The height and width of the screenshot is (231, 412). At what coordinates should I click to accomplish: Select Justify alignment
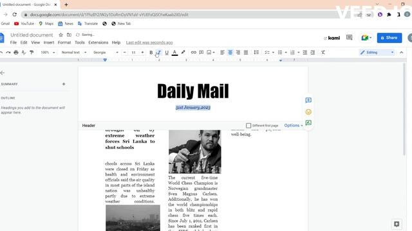point(246,53)
